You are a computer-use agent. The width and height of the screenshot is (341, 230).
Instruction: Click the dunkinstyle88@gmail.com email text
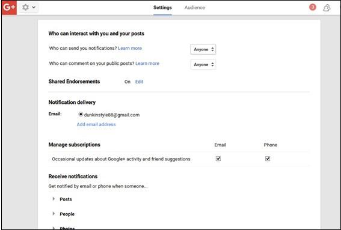(x=112, y=115)
